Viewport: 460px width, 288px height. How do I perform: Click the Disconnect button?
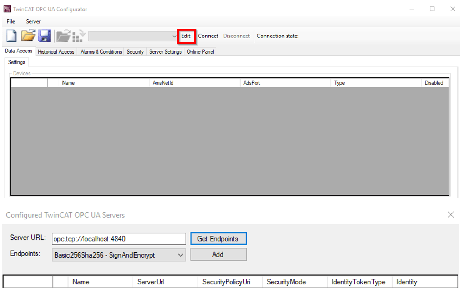tap(237, 36)
